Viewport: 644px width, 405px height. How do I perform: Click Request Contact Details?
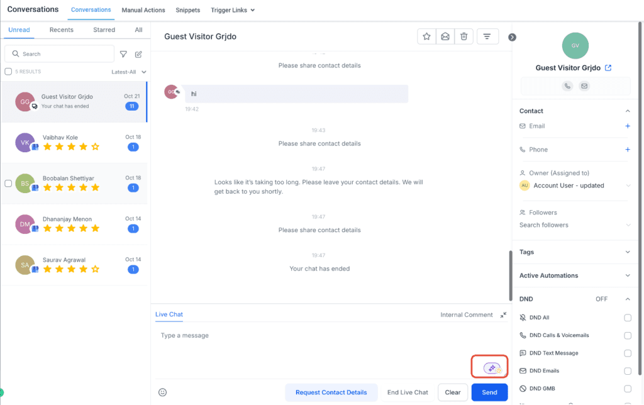pyautogui.click(x=331, y=392)
